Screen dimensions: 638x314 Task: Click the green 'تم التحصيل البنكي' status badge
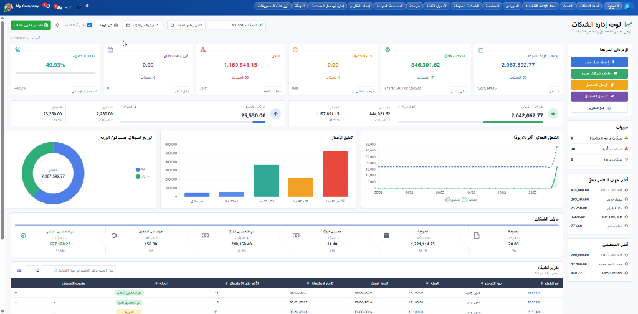(130, 292)
